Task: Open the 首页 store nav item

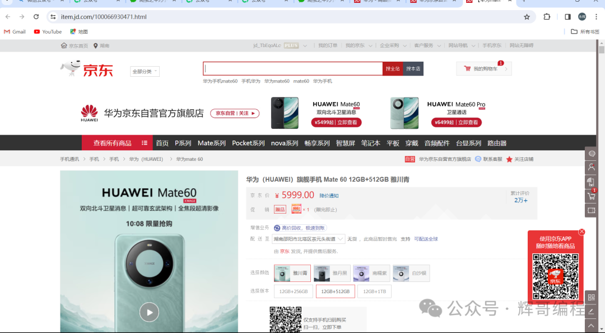Action: [162, 143]
